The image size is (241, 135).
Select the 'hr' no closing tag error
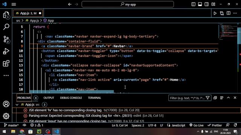click(x=127, y=110)
